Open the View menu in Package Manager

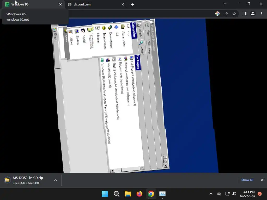pos(148,33)
